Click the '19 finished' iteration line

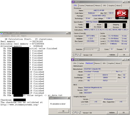37,93
